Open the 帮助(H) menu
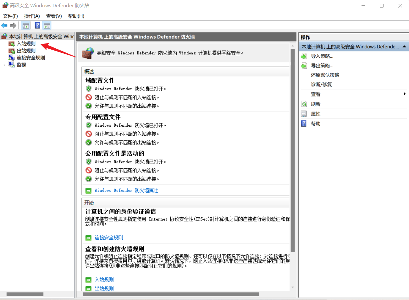409x300 pixels. tap(76, 16)
